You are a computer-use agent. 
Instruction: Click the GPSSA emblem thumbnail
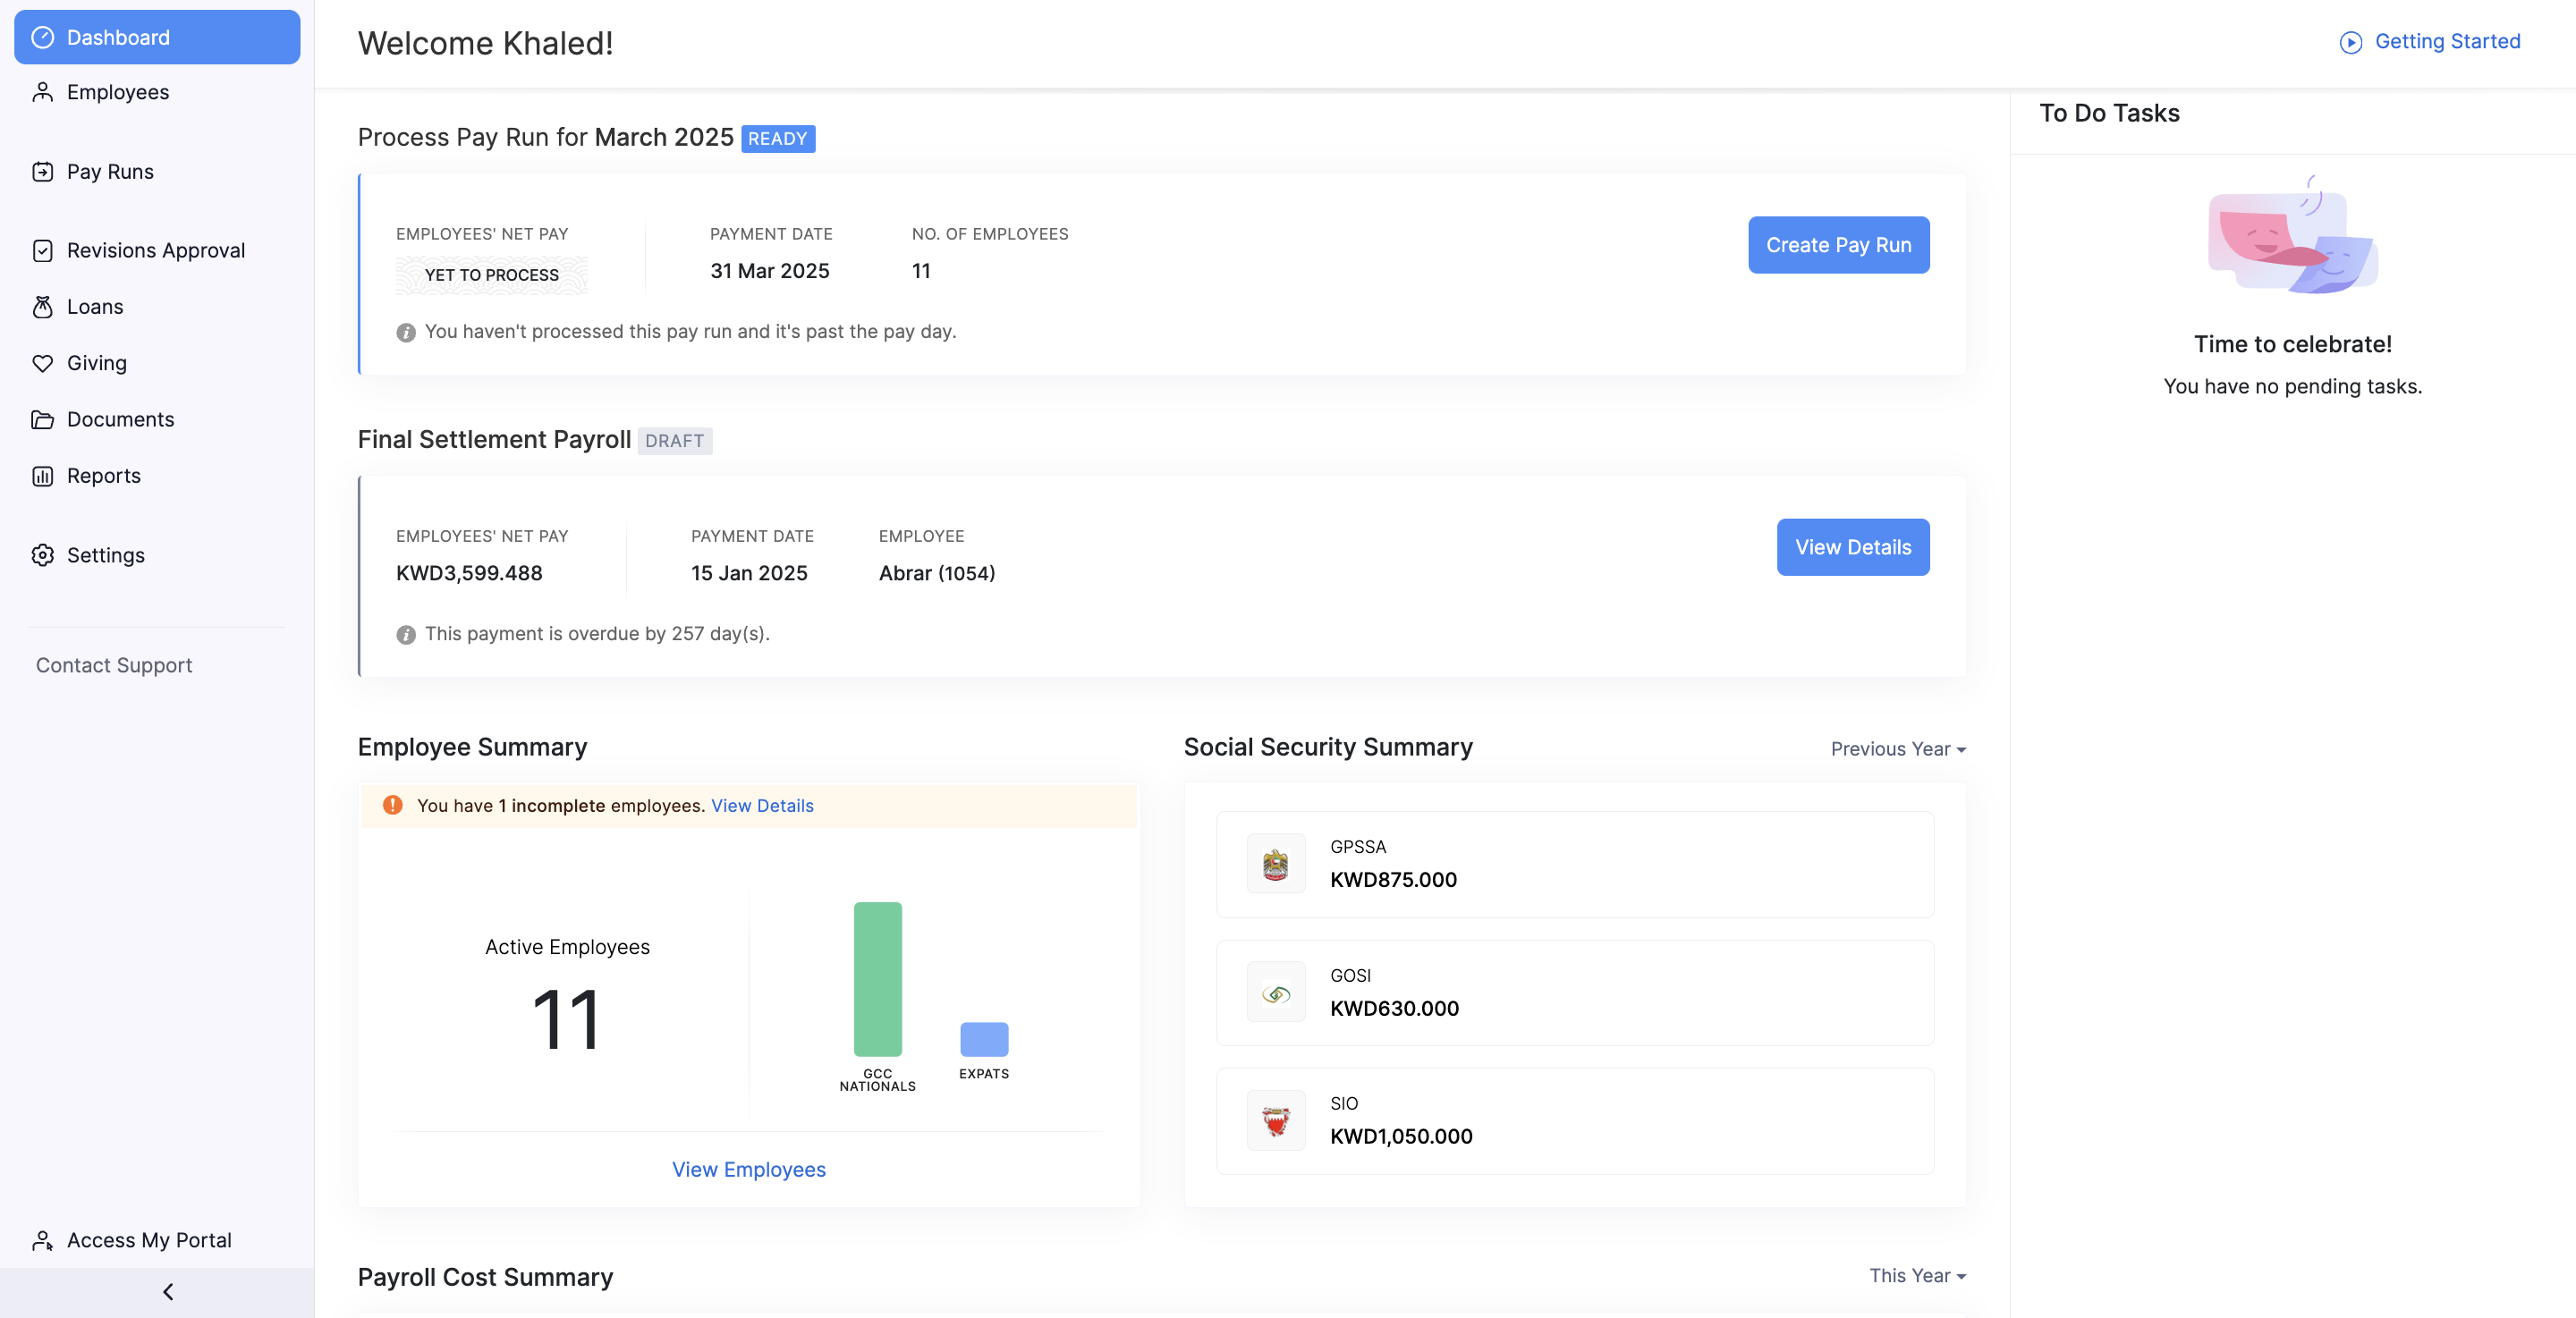(1275, 864)
